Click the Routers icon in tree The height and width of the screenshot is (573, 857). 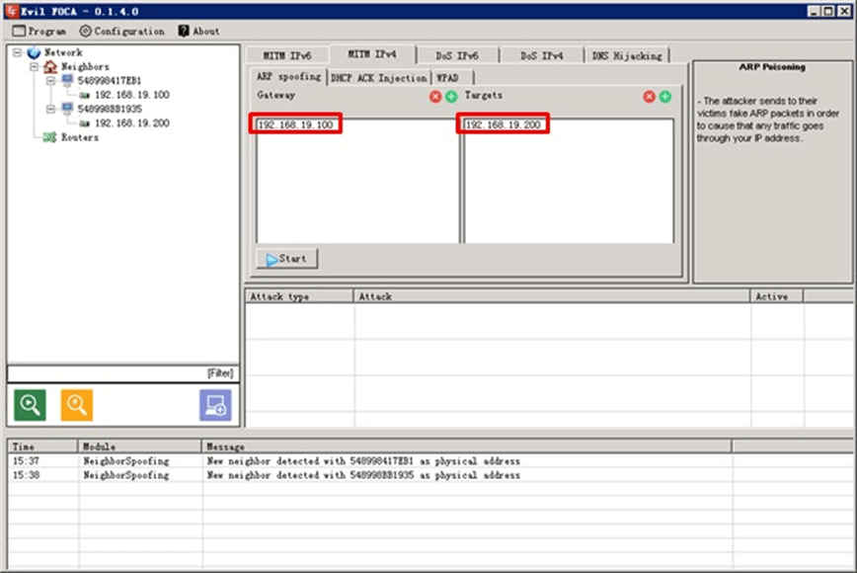click(49, 137)
